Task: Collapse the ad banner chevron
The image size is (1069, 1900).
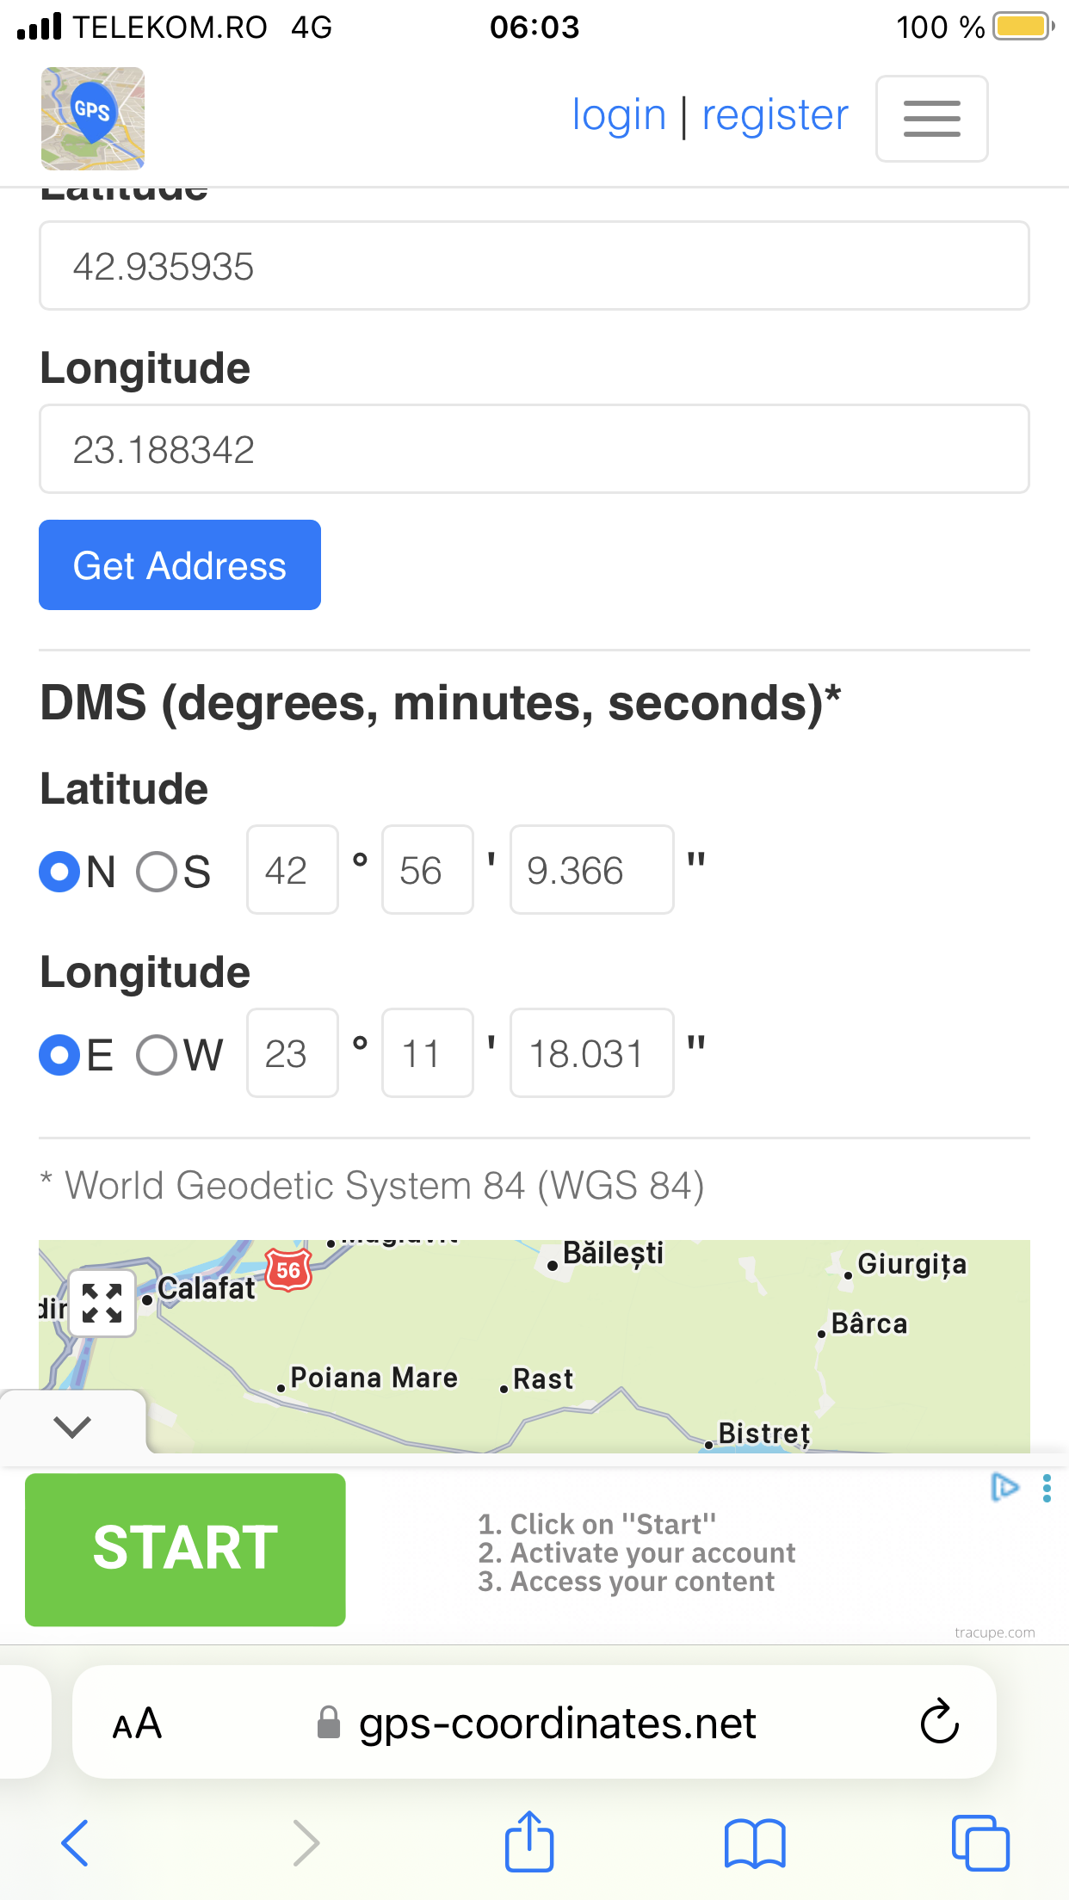Action: [x=72, y=1427]
